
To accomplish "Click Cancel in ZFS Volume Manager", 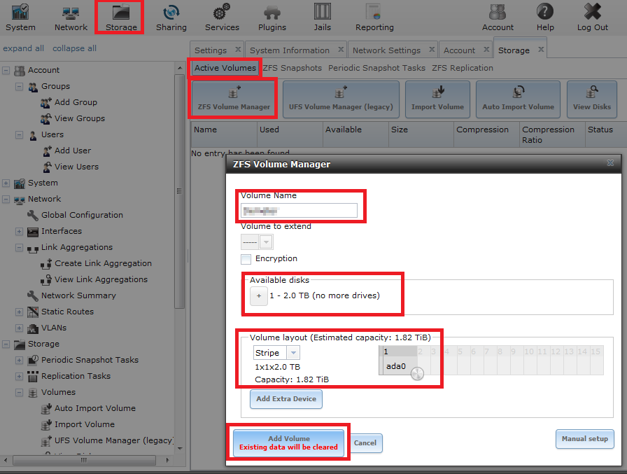I will coord(365,443).
